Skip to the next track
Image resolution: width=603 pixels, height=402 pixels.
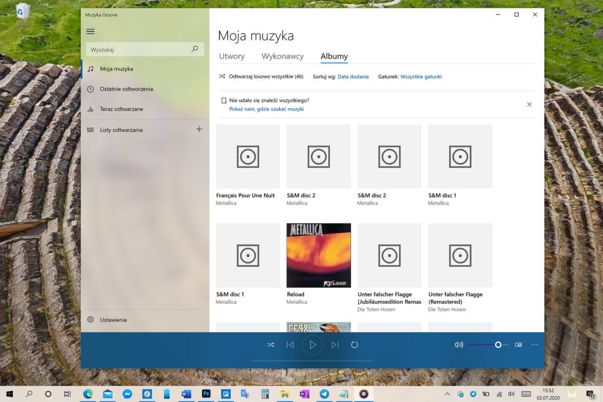click(335, 345)
